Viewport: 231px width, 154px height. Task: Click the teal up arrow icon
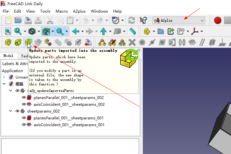tap(103, 31)
